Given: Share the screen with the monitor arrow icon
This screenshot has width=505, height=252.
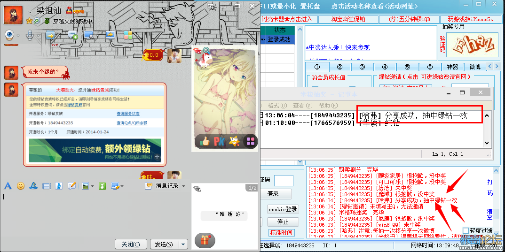Looking at the screenshot, I should pos(110,35).
